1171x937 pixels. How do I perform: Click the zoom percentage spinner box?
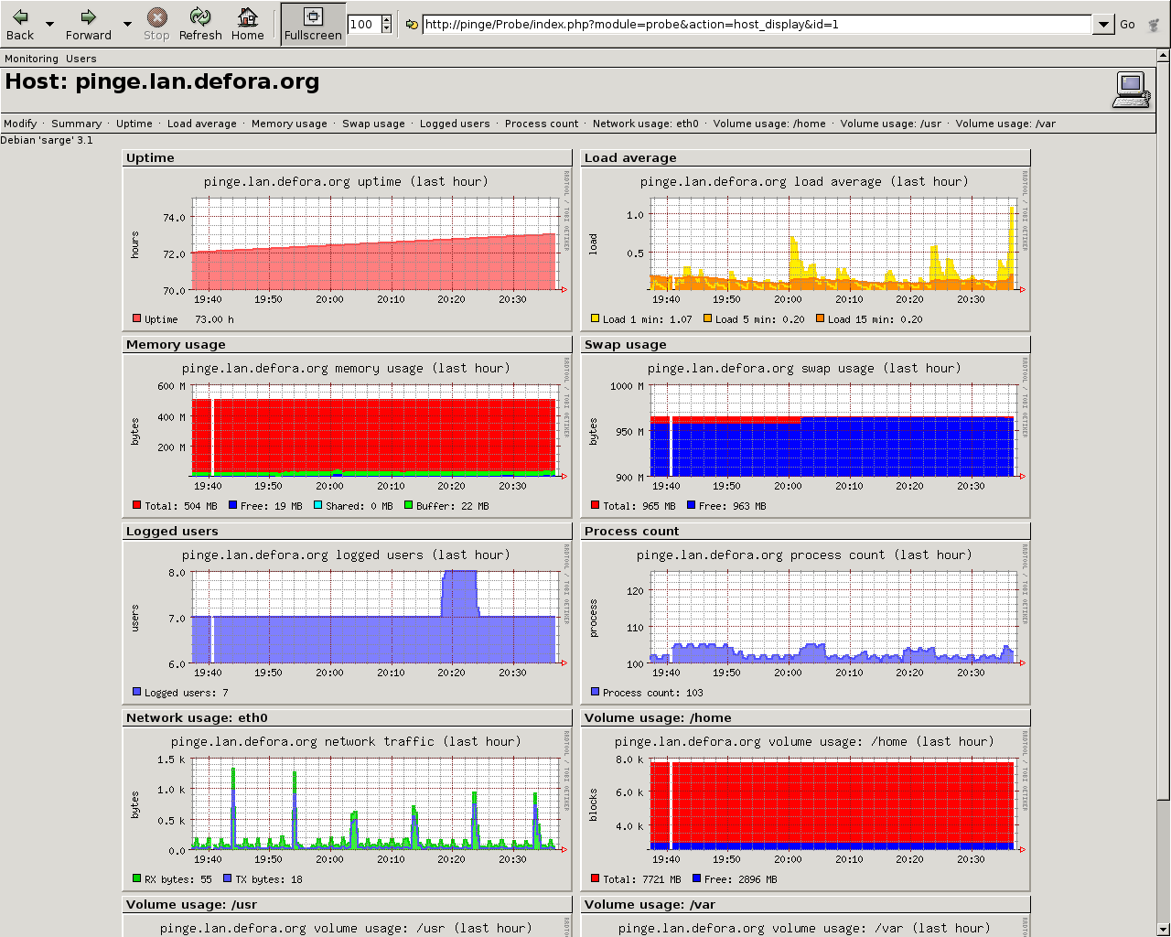(363, 25)
